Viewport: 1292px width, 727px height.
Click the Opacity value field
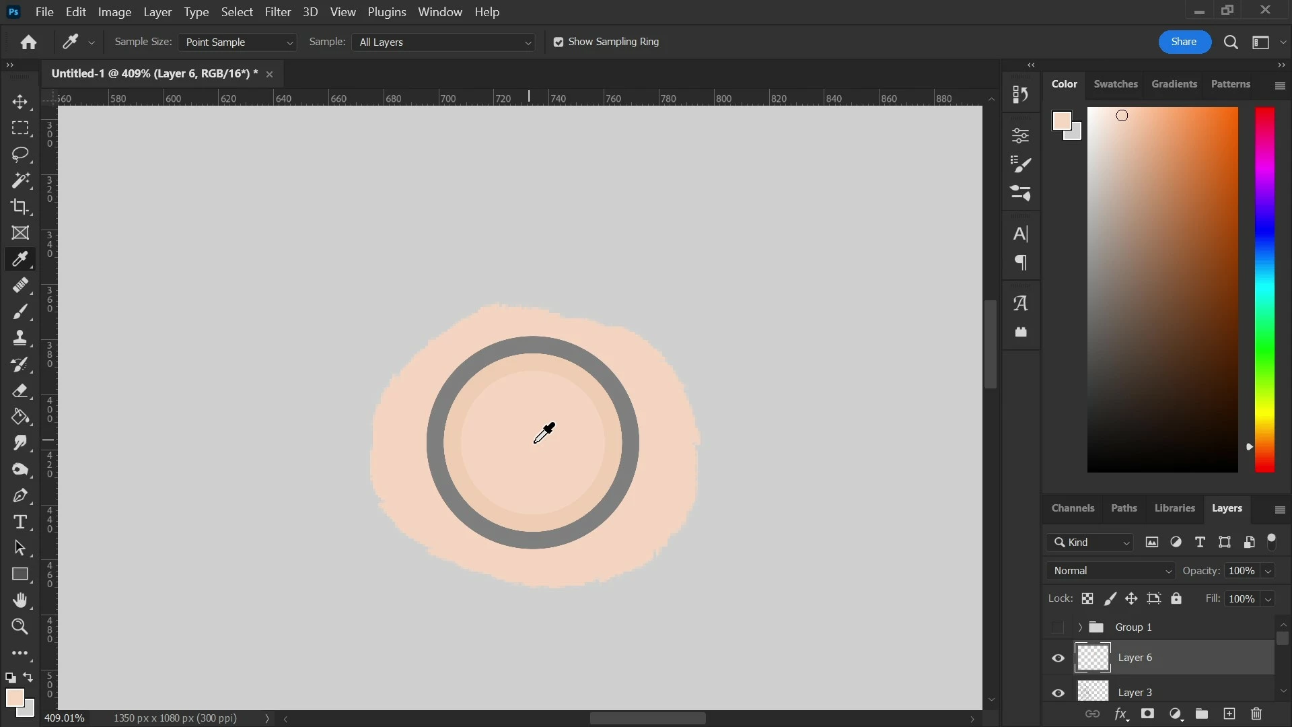pos(1241,571)
